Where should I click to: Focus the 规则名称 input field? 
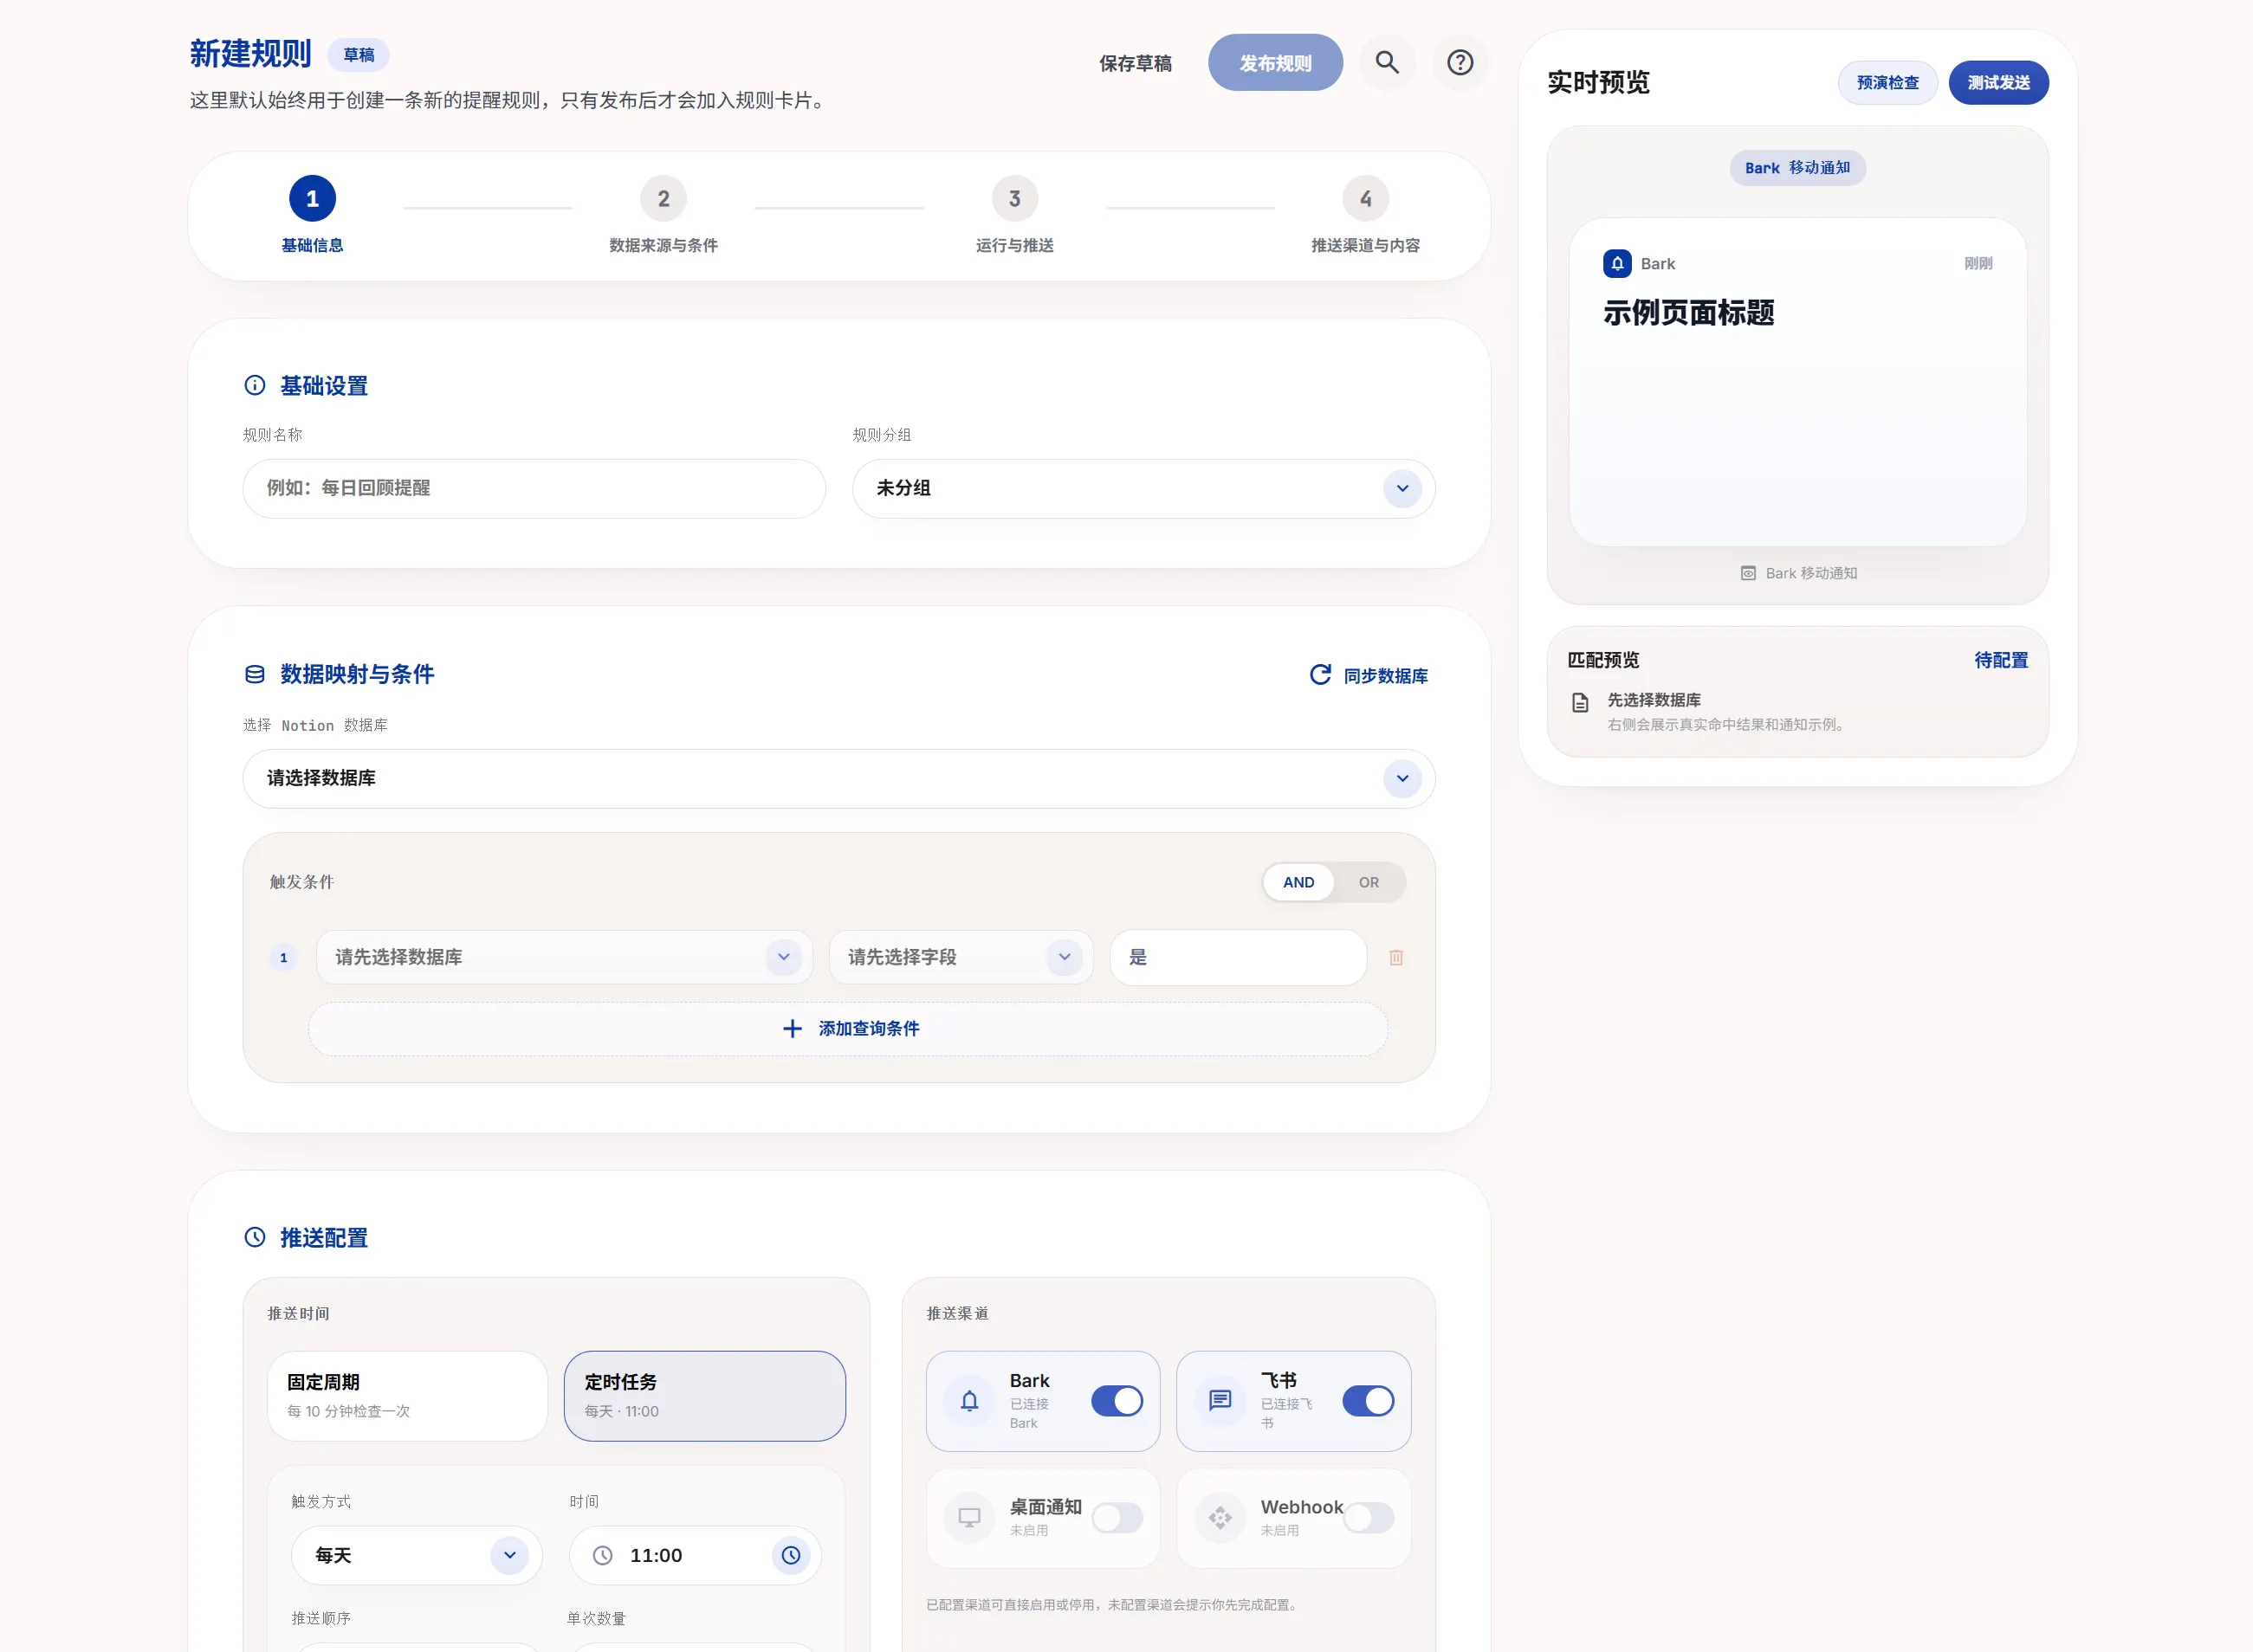click(534, 489)
